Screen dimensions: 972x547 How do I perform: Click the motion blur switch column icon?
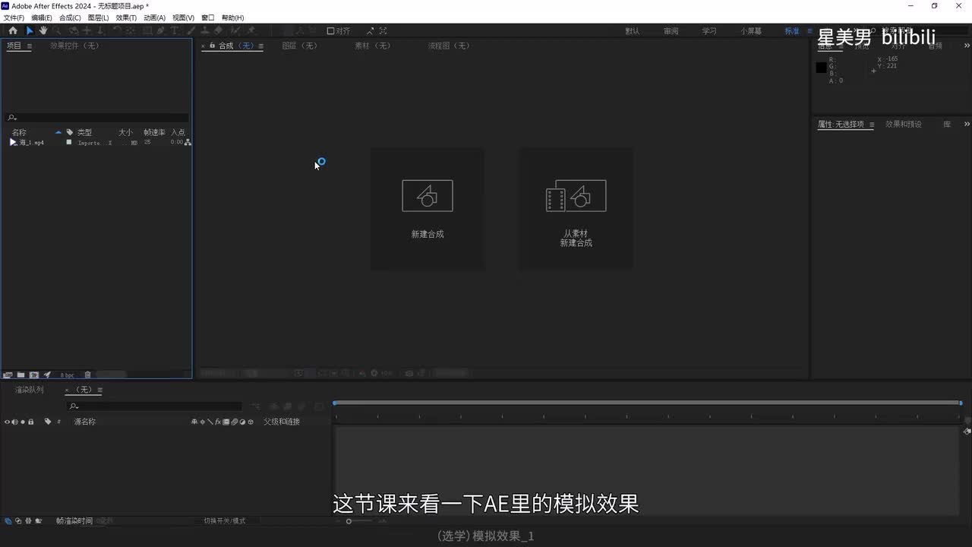coord(234,422)
